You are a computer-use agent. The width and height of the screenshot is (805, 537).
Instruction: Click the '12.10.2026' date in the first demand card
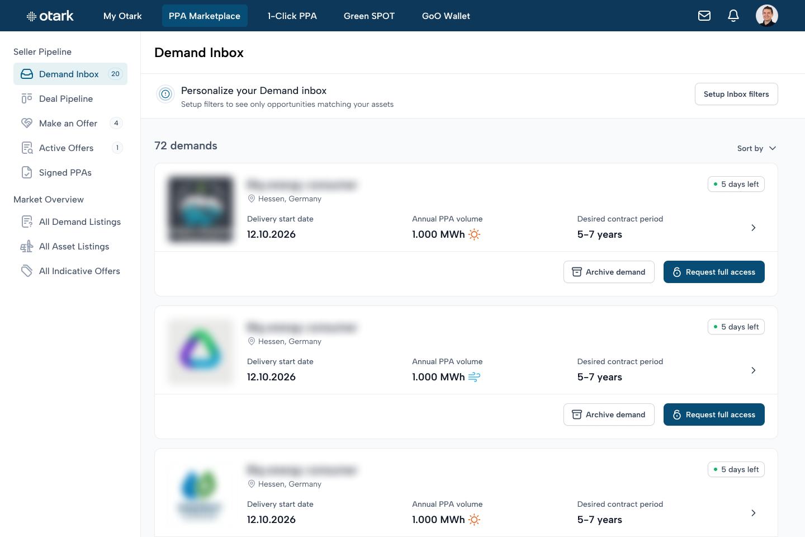click(271, 234)
